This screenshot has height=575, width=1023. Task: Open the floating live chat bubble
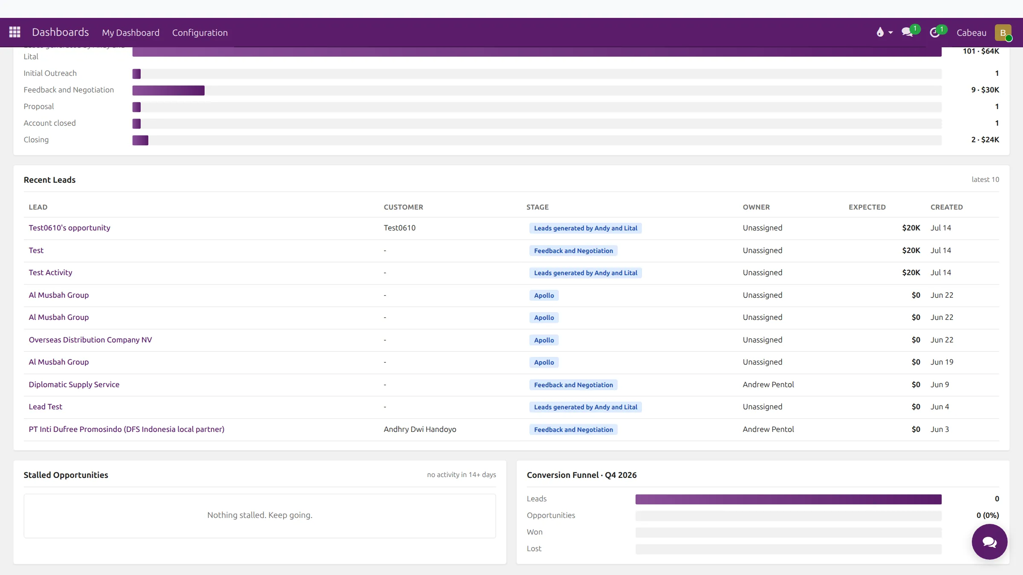(989, 541)
